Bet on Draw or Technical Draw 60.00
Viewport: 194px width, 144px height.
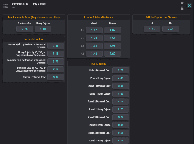[56, 77]
